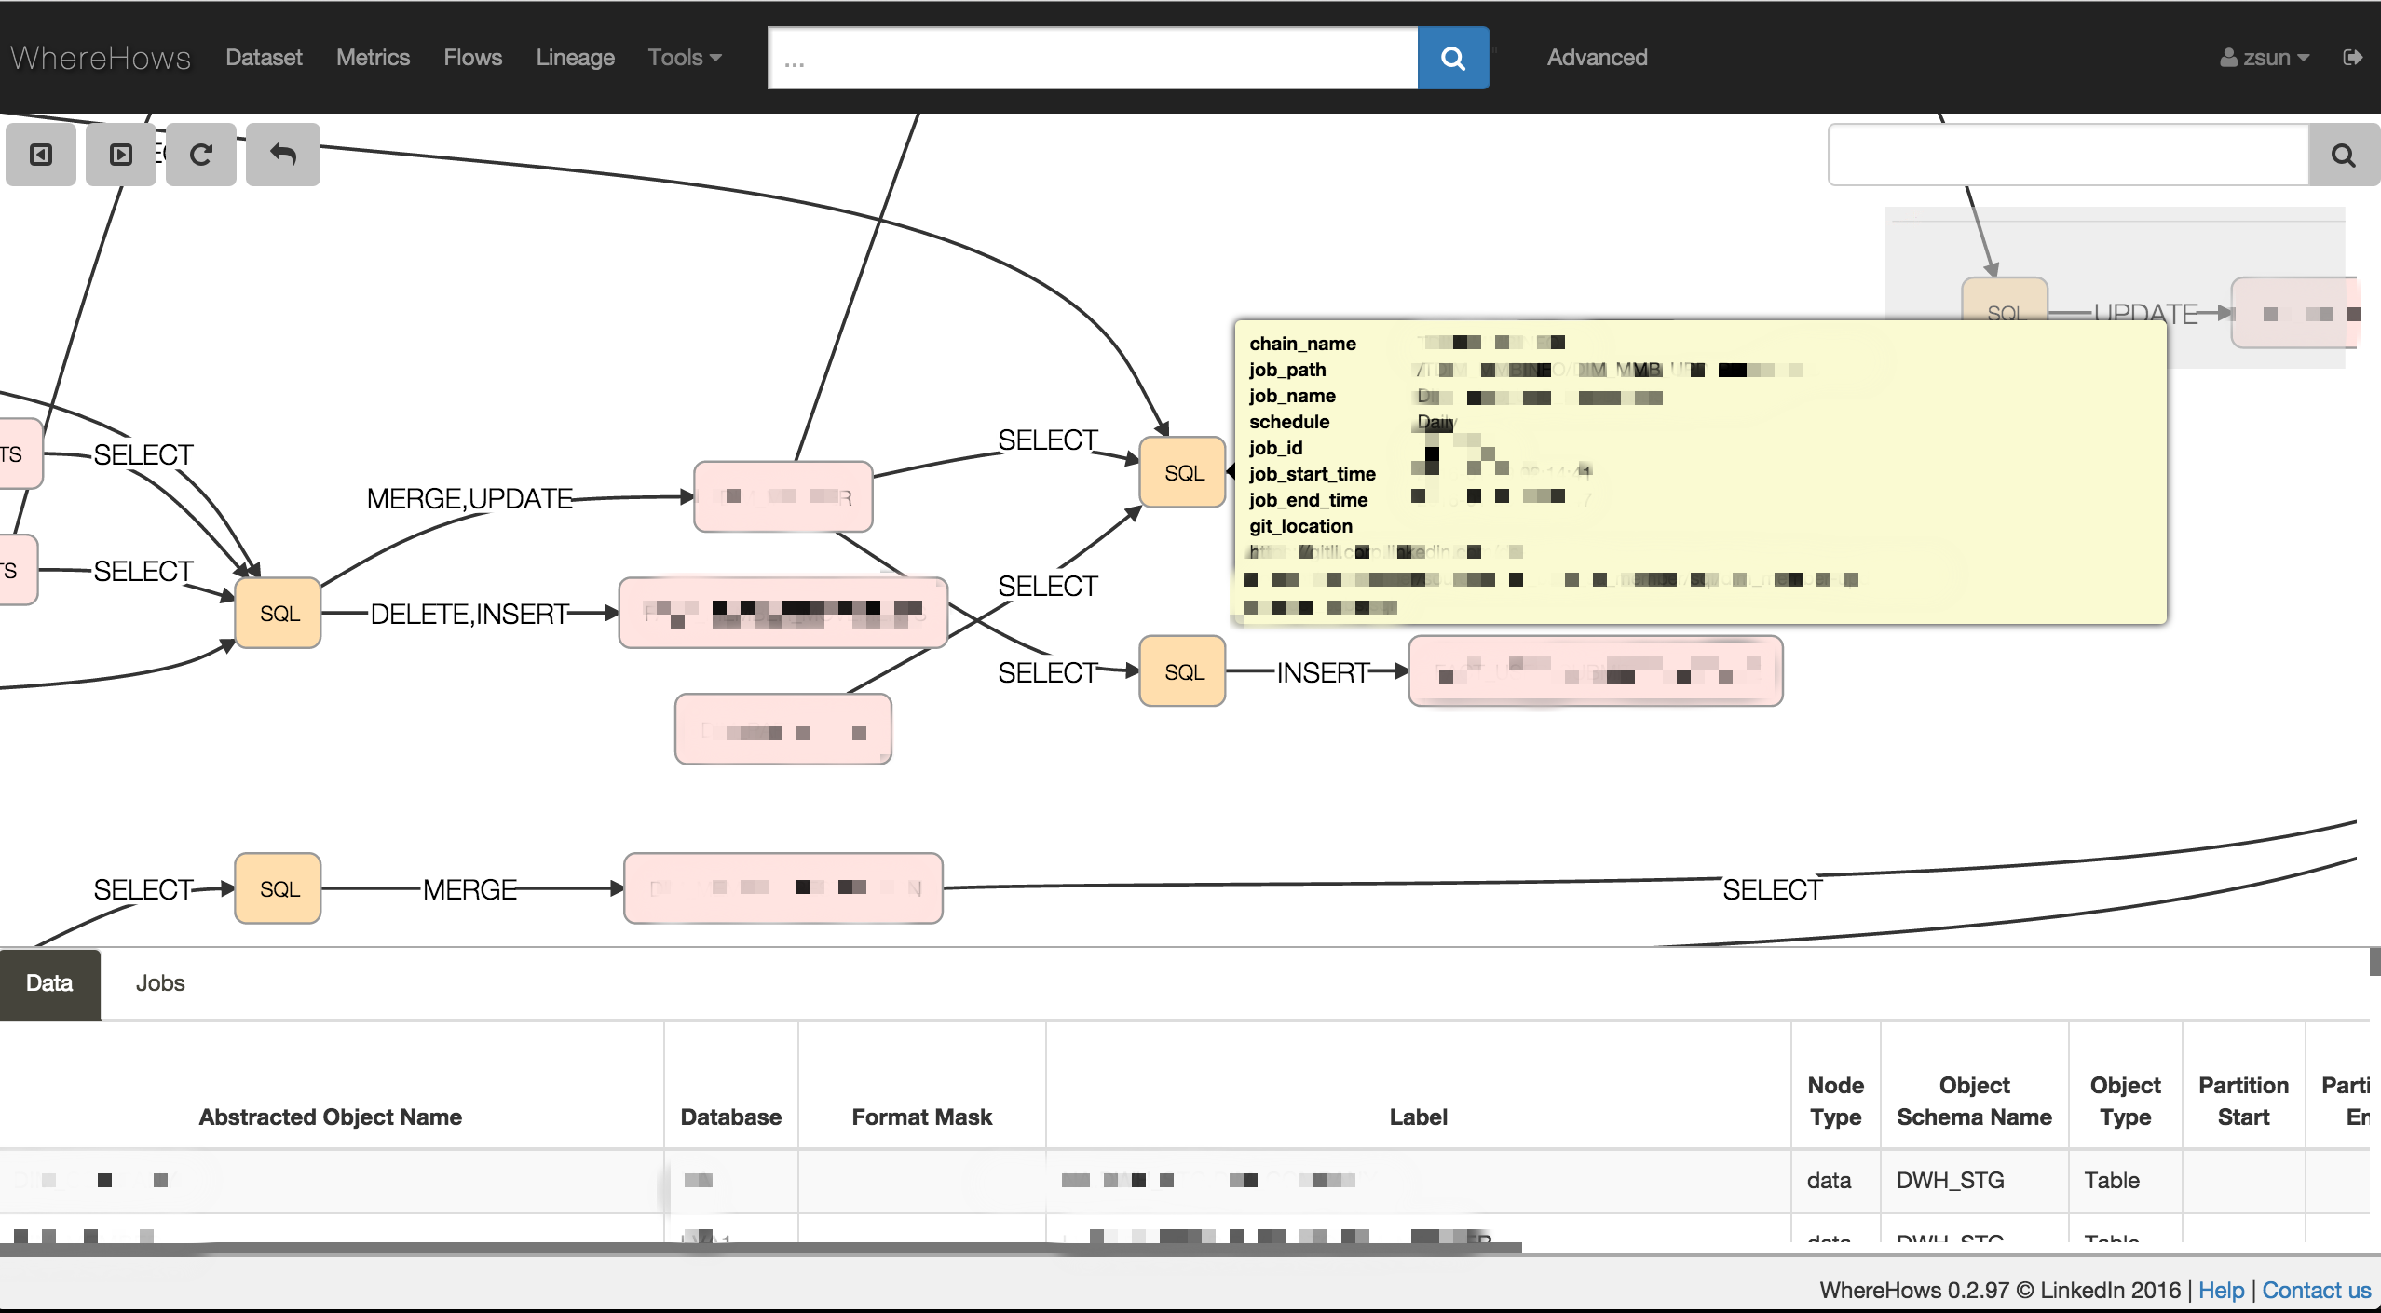Click the logout icon in top bar
Image resolution: width=2381 pixels, height=1313 pixels.
pos(2353,58)
